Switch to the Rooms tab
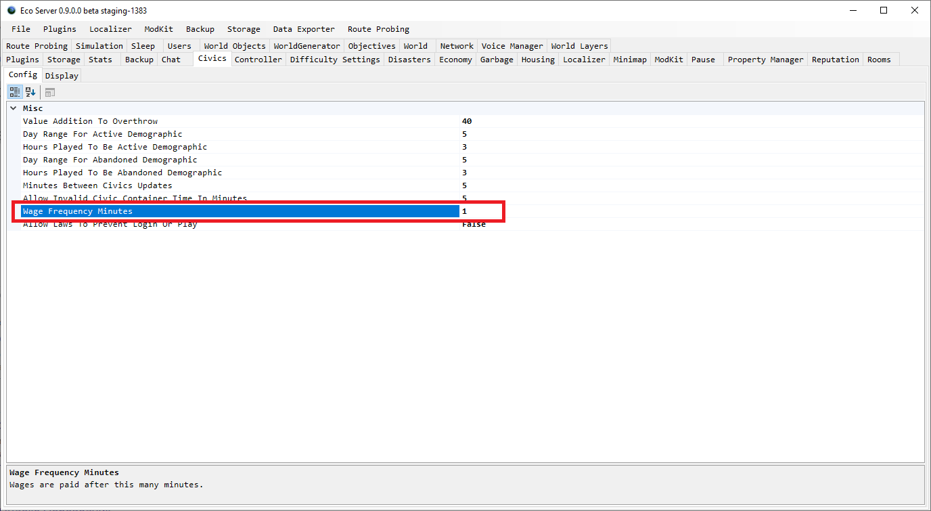 (880, 60)
